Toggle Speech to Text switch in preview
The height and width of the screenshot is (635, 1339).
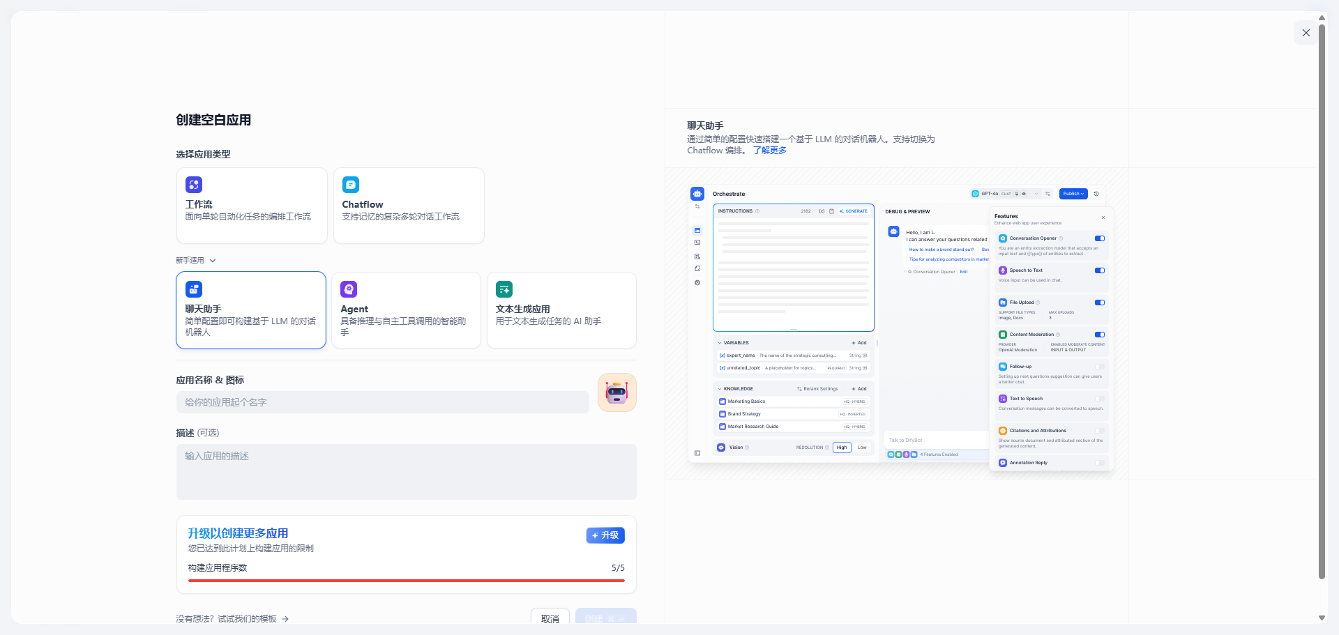1099,270
